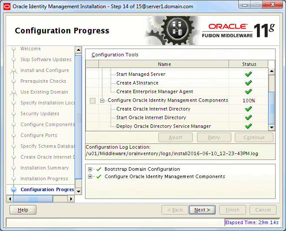Click the Continue button
Viewport: 286px width, 231px height.
point(254,137)
